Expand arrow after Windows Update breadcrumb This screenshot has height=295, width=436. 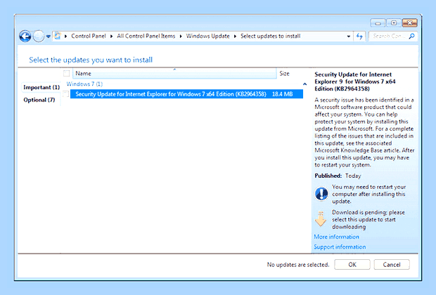click(235, 37)
